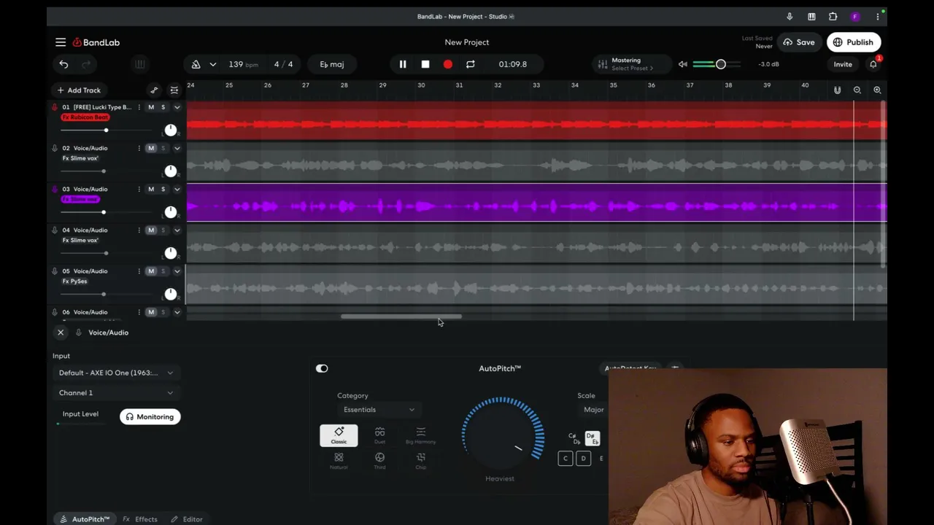Add a new track
934x525 pixels.
tap(79, 90)
